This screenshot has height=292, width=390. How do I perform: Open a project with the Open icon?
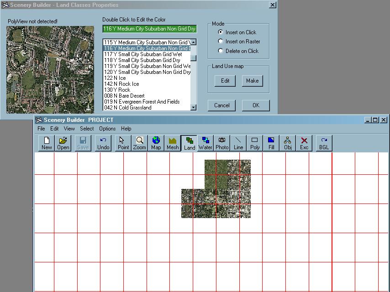click(63, 143)
